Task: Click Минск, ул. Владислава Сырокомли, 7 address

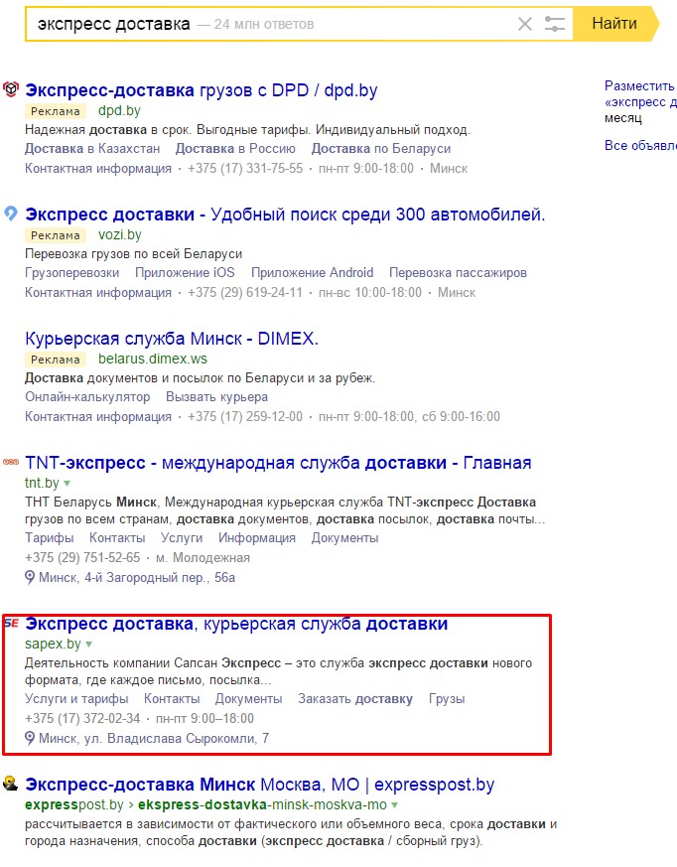Action: point(154,739)
